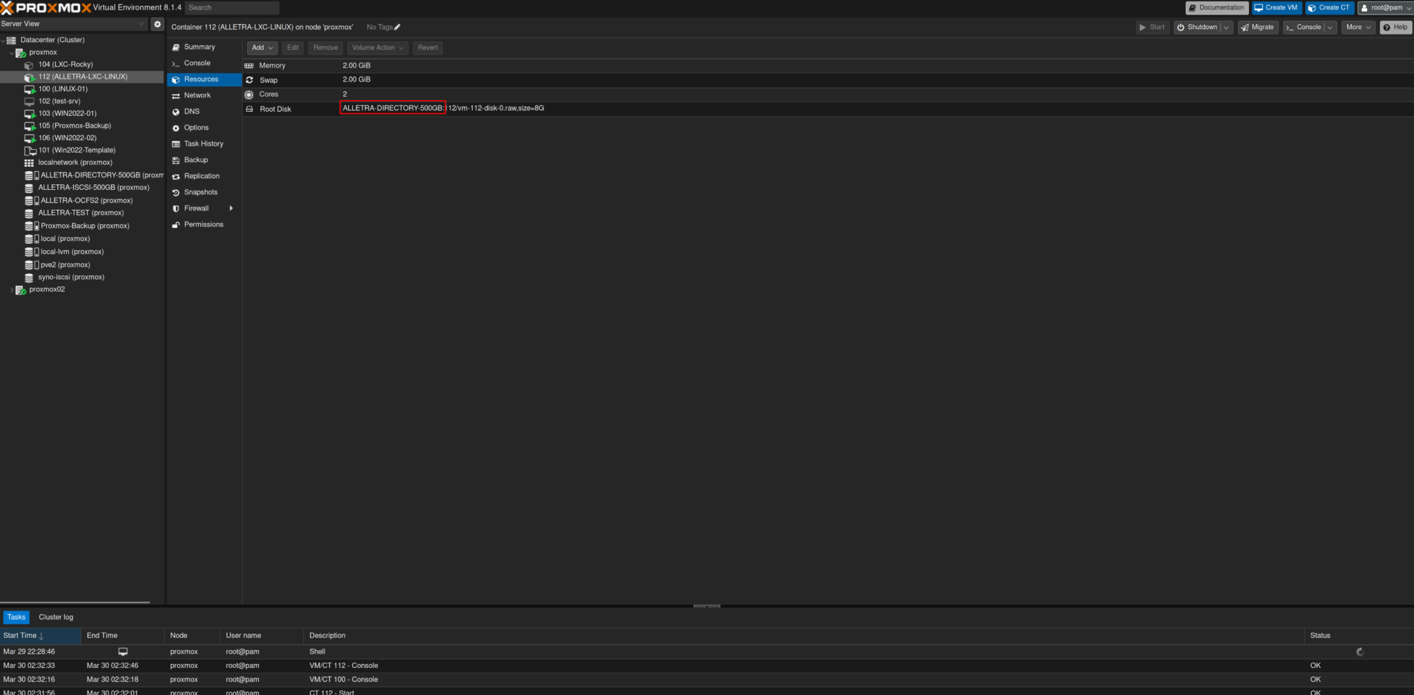Expand the proxmox02 node in the tree
The height and width of the screenshot is (695, 1414).
[12, 289]
